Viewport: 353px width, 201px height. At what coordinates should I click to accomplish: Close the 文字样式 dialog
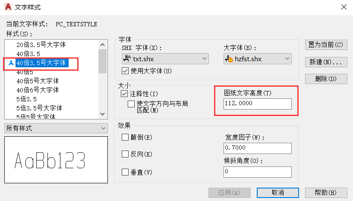click(344, 6)
